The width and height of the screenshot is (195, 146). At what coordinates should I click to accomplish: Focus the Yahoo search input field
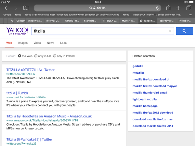click(x=103, y=31)
